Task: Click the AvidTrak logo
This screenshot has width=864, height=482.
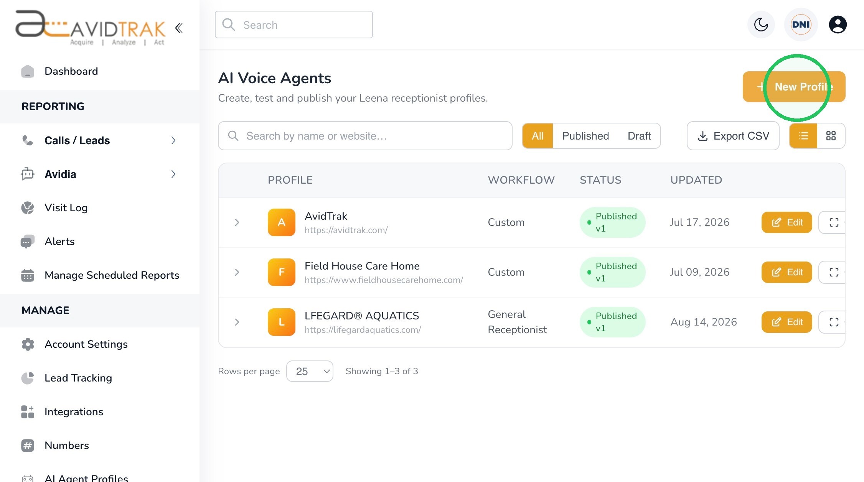Action: [x=91, y=28]
